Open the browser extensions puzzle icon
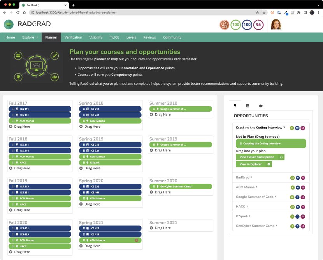 tap(299, 12)
